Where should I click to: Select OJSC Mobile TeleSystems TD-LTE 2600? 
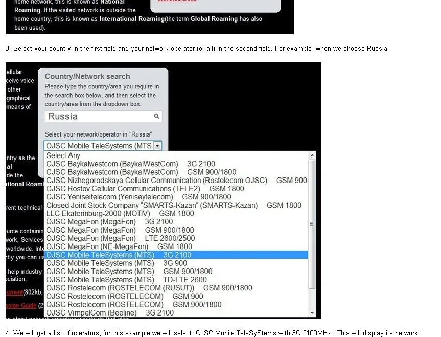click(x=176, y=280)
